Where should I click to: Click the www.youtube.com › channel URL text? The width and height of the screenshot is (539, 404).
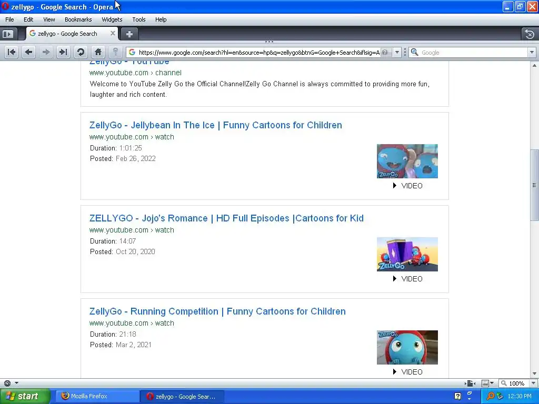[x=135, y=73]
